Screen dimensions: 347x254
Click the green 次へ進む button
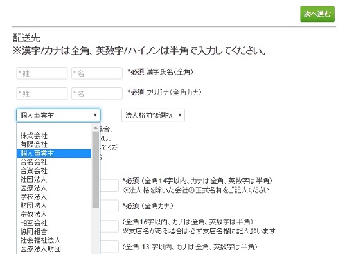tap(317, 14)
